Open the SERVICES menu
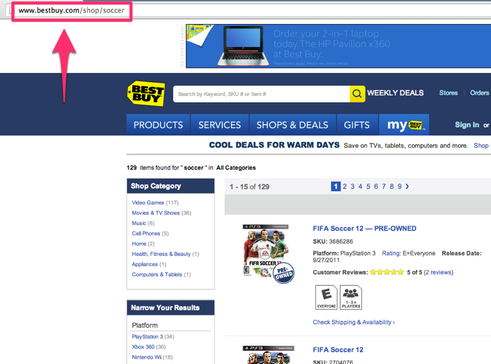This screenshot has width=491, height=364. point(220,125)
